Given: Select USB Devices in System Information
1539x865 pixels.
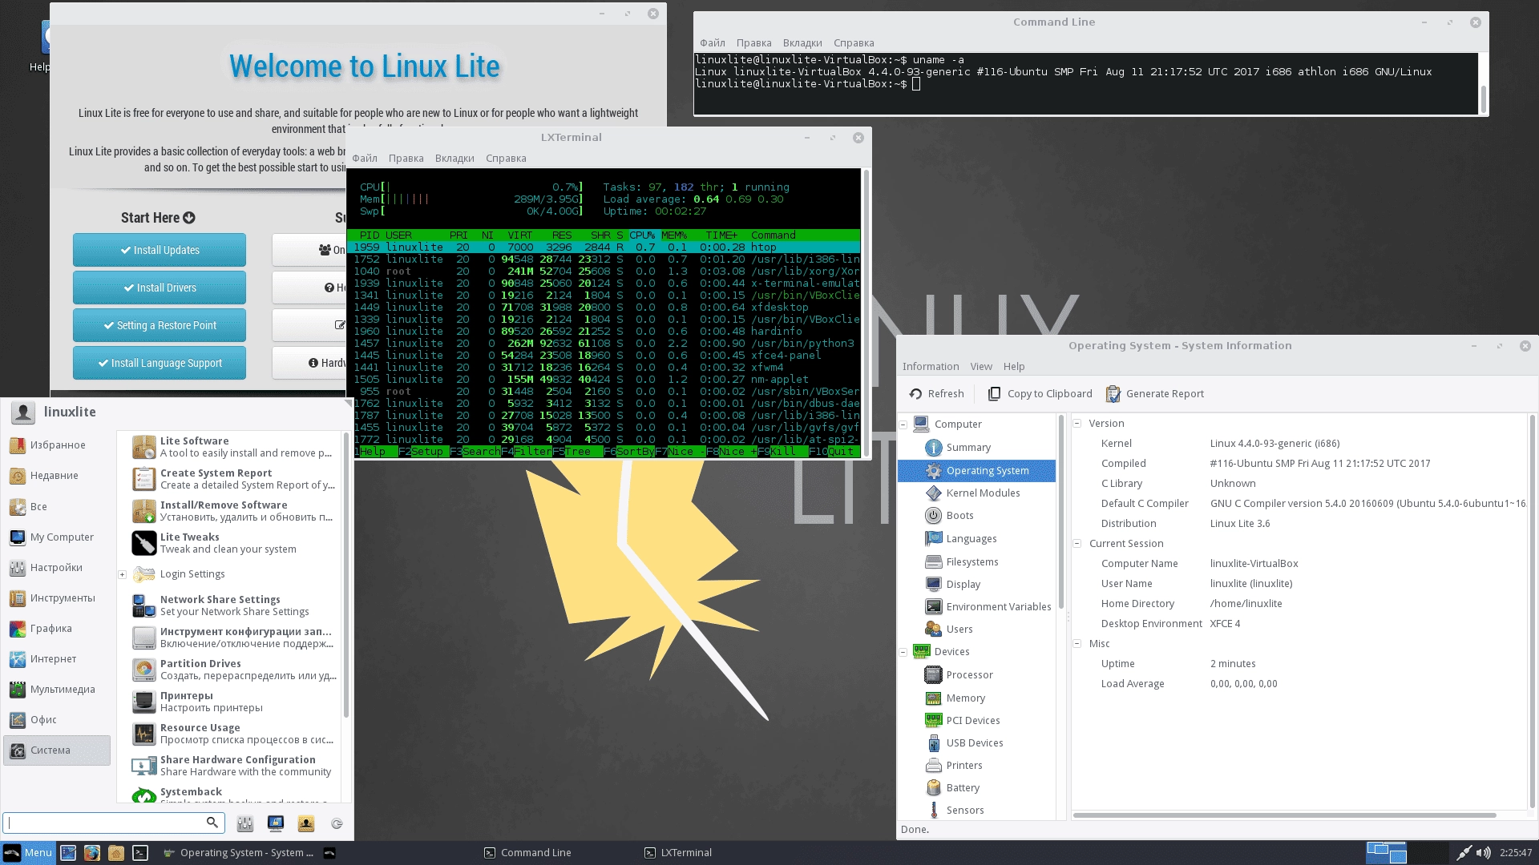Looking at the screenshot, I should 974,743.
